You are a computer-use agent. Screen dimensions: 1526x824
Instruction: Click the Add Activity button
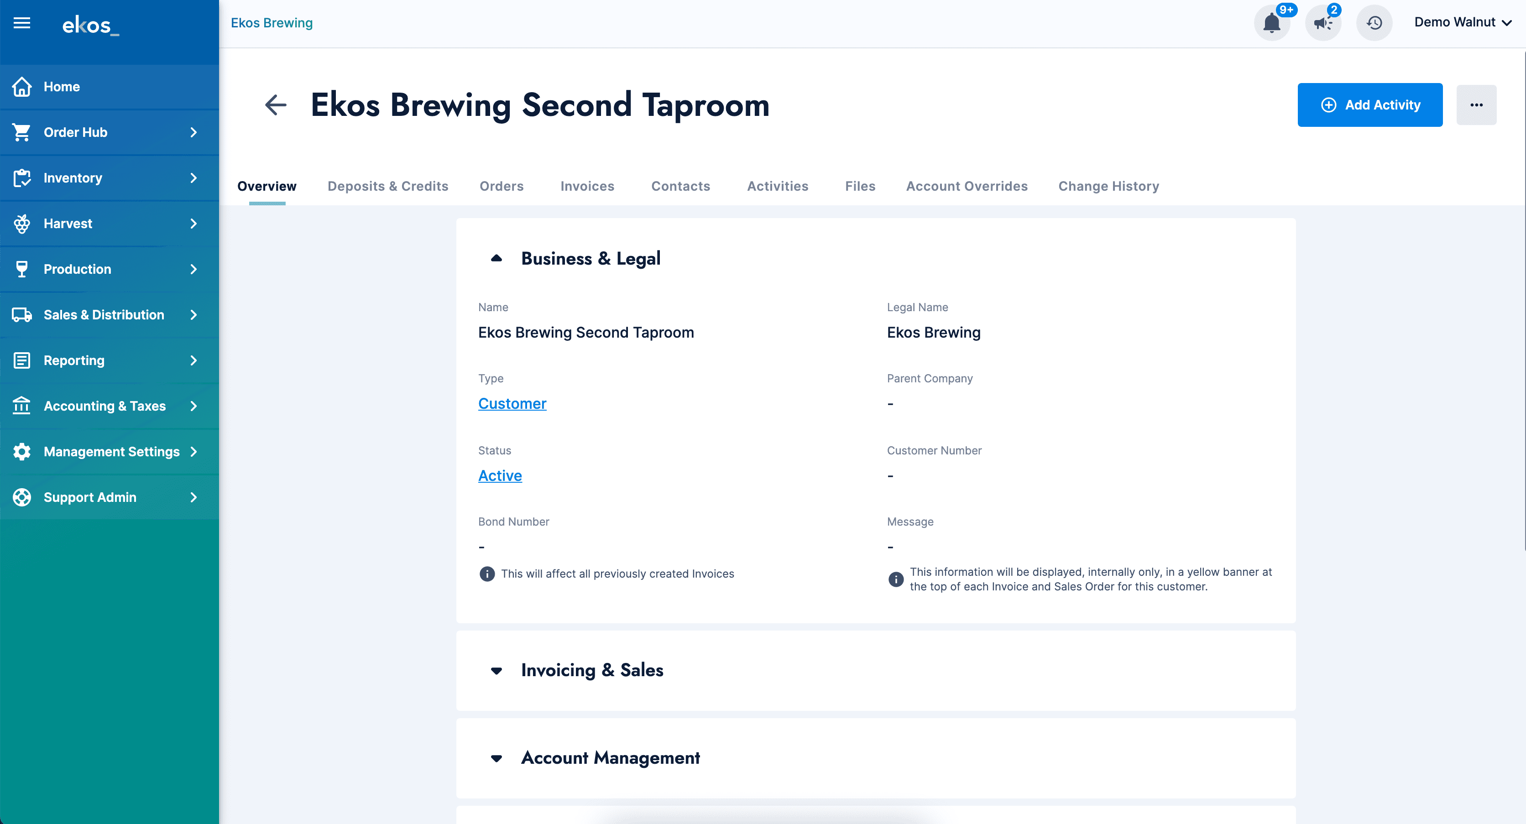click(x=1369, y=105)
